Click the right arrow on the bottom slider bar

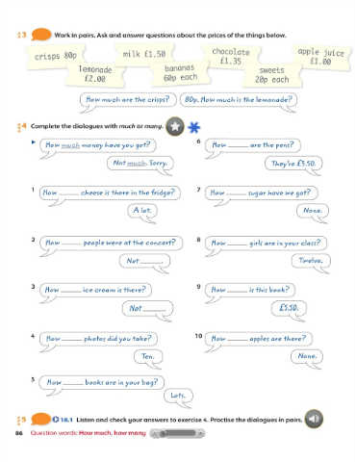coord(200,434)
